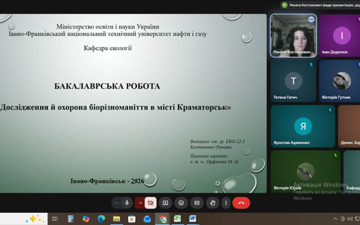
Task: Expand video settings chevron next to camera
Action: (x=140, y=203)
